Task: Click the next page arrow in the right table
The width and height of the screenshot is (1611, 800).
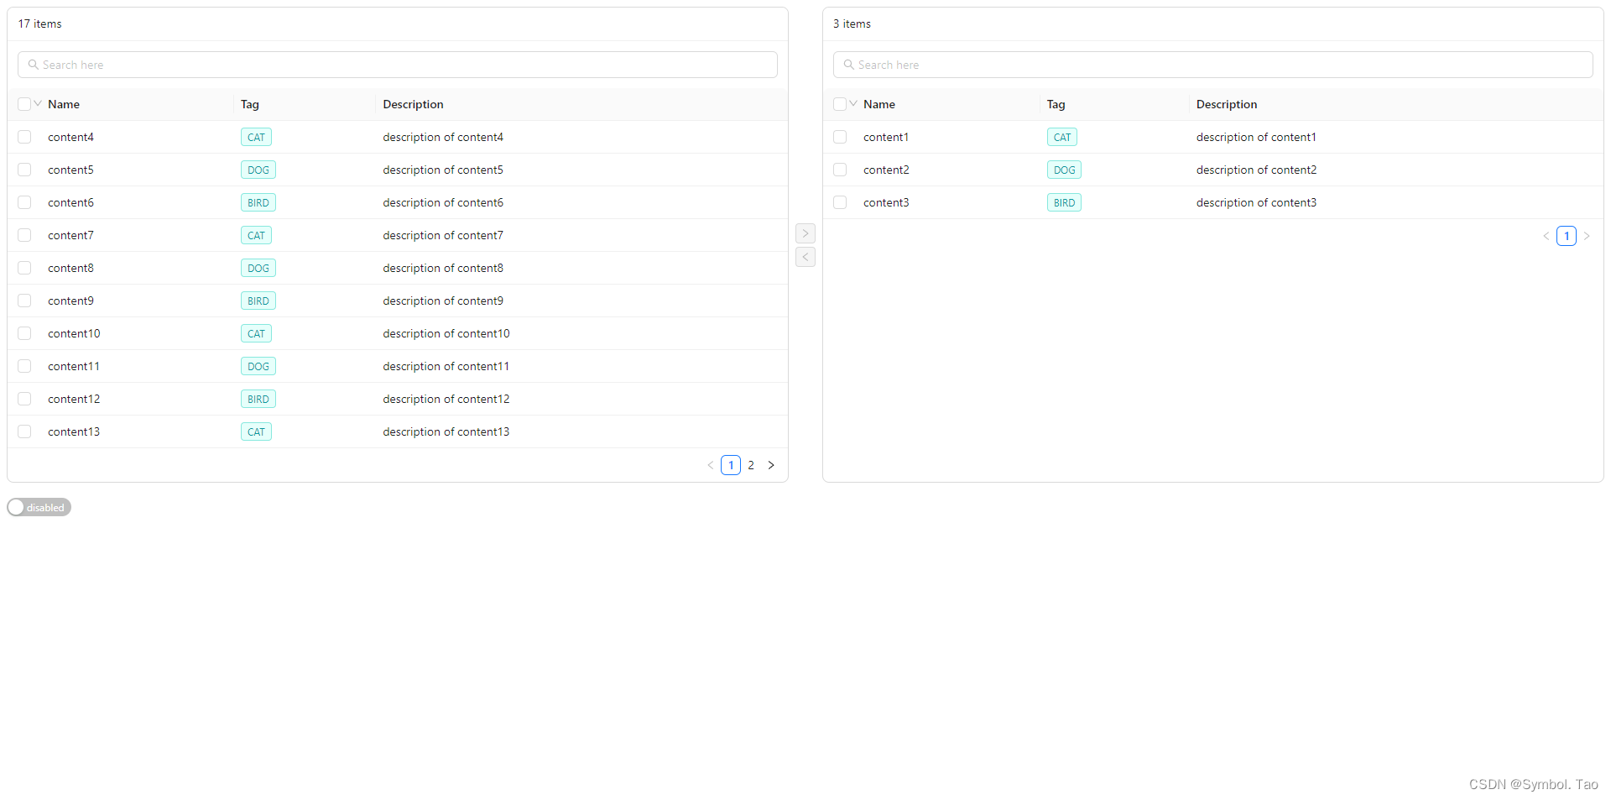Action: click(1587, 236)
